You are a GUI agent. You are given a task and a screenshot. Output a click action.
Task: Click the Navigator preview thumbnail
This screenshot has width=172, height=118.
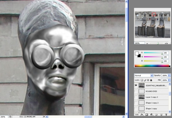(x=153, y=25)
